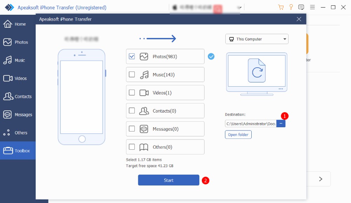Click the Music(143) label
The width and height of the screenshot is (351, 203).
[x=164, y=75]
